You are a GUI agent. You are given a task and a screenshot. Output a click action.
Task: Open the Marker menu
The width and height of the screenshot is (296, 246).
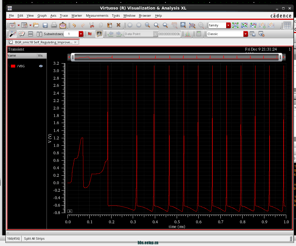(77, 16)
